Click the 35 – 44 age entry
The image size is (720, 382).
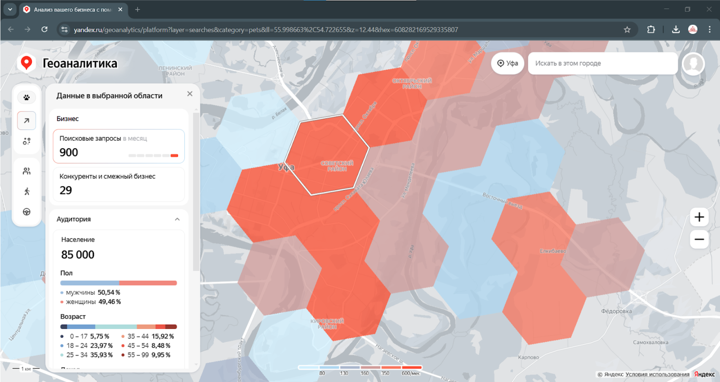(x=148, y=336)
